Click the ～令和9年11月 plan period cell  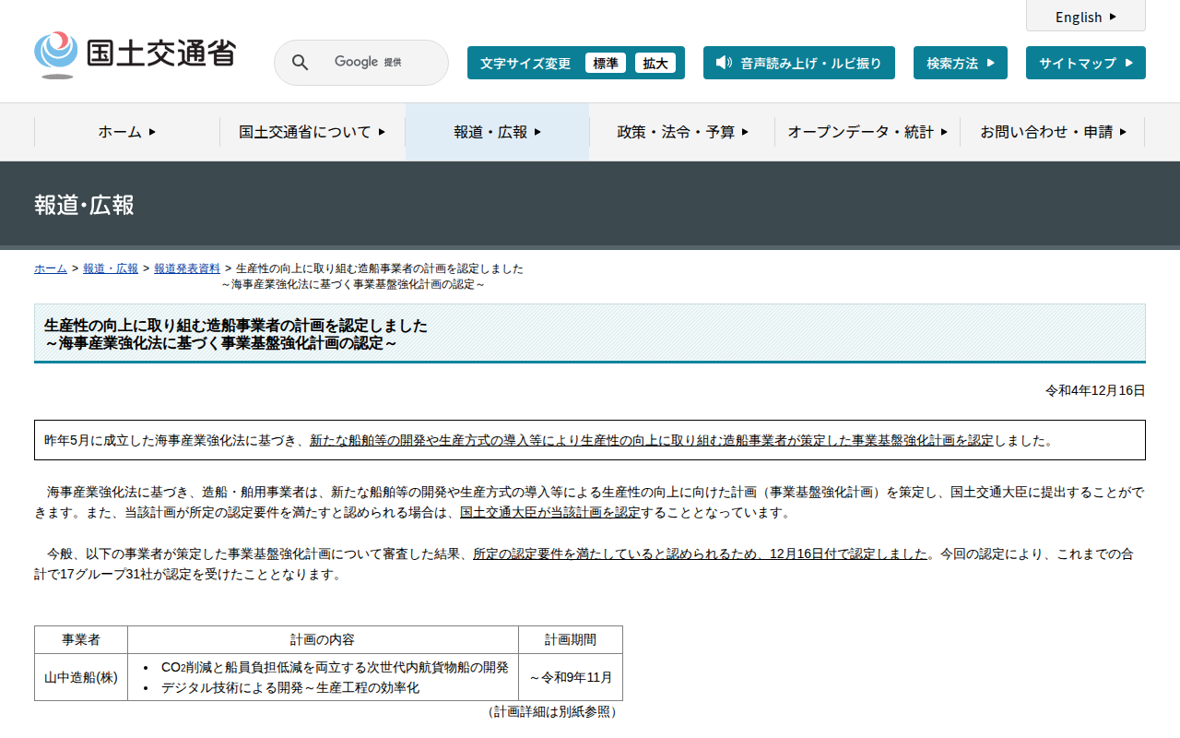pos(571,677)
